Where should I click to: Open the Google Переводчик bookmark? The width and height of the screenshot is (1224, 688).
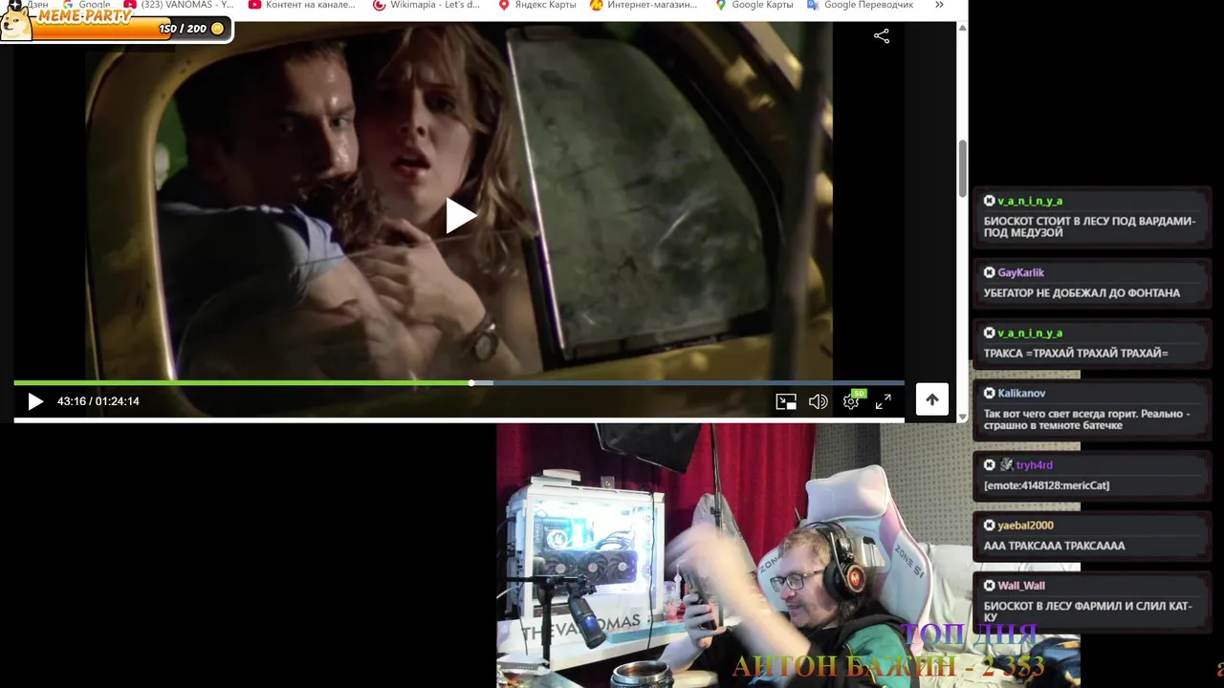861,5
